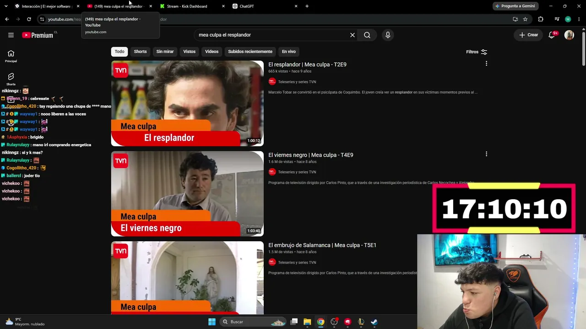Select the Shorts filter chip
The height and width of the screenshot is (329, 586).
140,52
